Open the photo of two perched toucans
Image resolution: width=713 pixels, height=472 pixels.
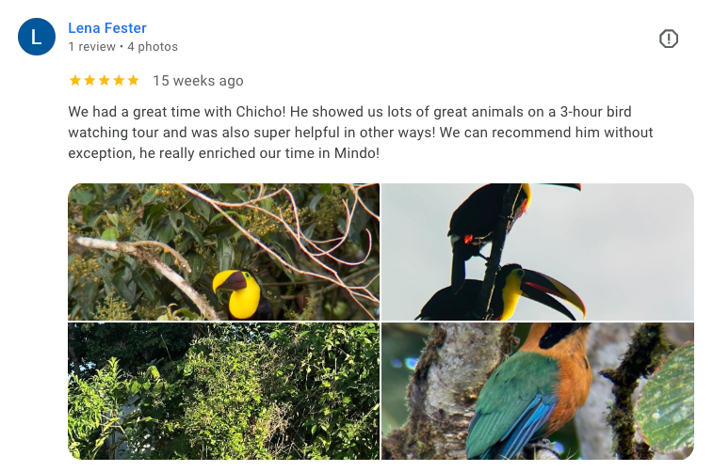pos(538,251)
